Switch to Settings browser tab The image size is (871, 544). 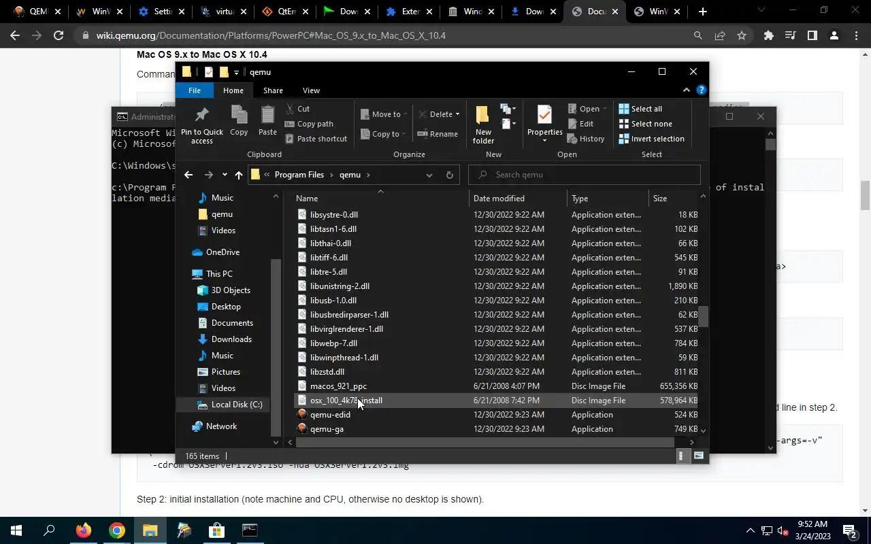tap(162, 12)
